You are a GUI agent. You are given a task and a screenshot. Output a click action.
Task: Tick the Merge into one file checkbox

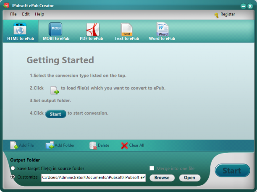click(152, 168)
